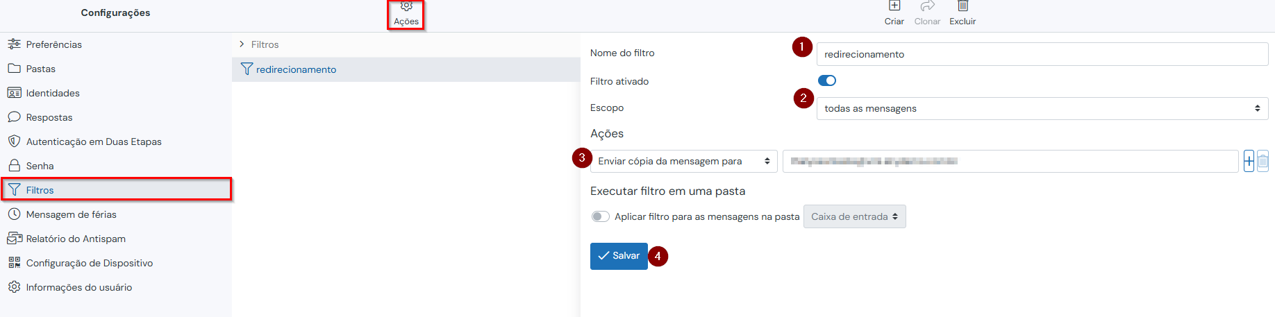Viewport: 1275px width, 317px height.
Task: Click the Clonar arrow icon
Action: pyautogui.click(x=927, y=6)
